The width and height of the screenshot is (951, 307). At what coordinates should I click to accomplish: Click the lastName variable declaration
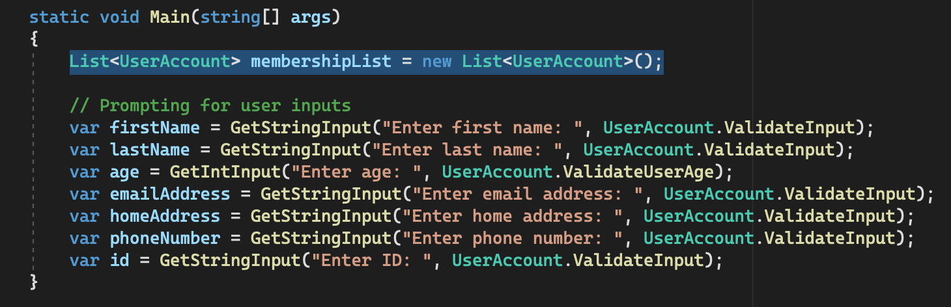click(150, 150)
